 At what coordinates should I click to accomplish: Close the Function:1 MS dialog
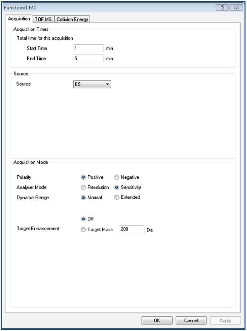click(x=236, y=7)
